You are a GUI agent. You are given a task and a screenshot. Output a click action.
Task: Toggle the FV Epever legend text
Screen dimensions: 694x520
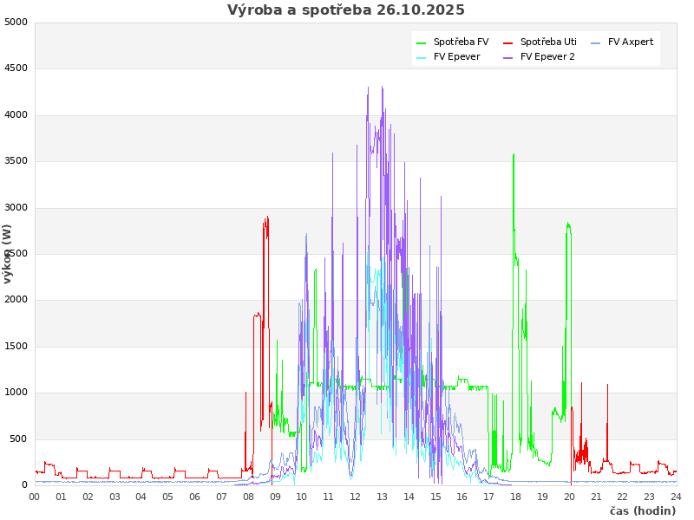point(456,56)
